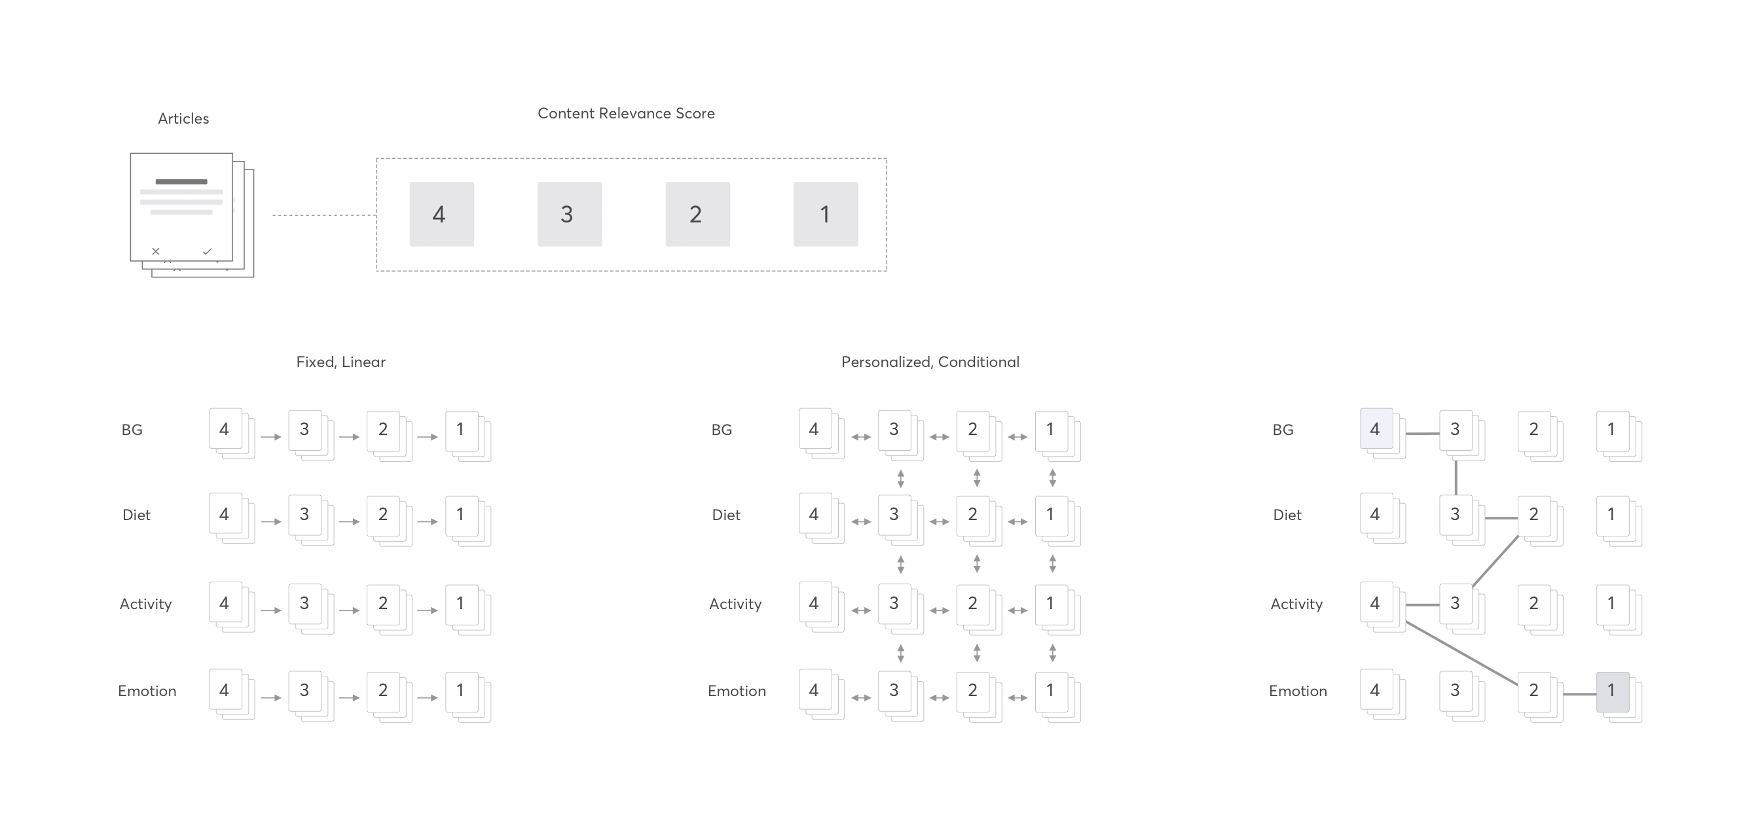
Task: Click Activity card 4 in Personalized, Conditional grid
Action: tap(815, 603)
